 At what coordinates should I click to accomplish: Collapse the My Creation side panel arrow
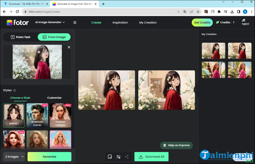196,90
